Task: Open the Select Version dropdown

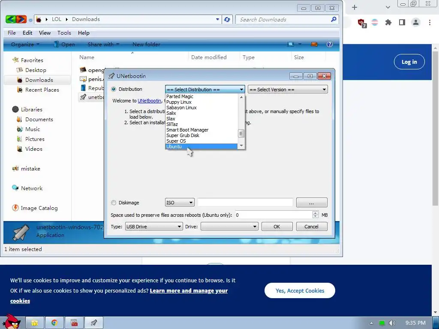Action: pyautogui.click(x=288, y=90)
